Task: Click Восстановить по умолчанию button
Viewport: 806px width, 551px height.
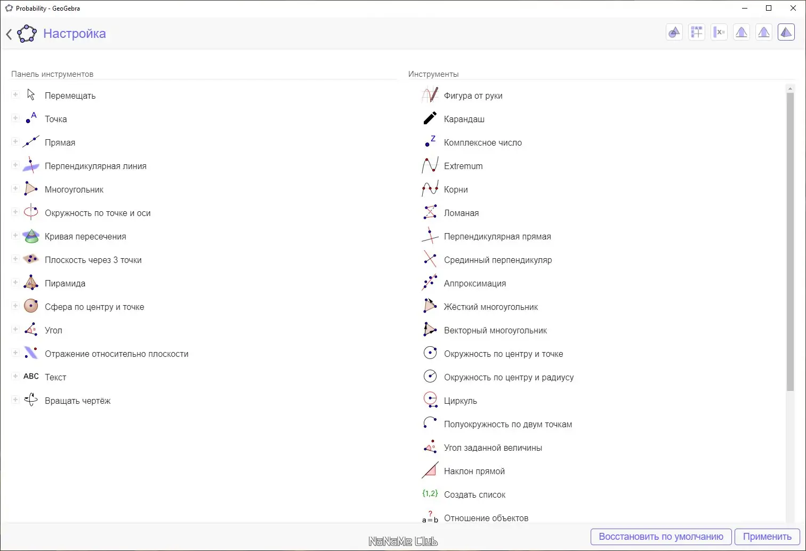Action: pos(661,537)
